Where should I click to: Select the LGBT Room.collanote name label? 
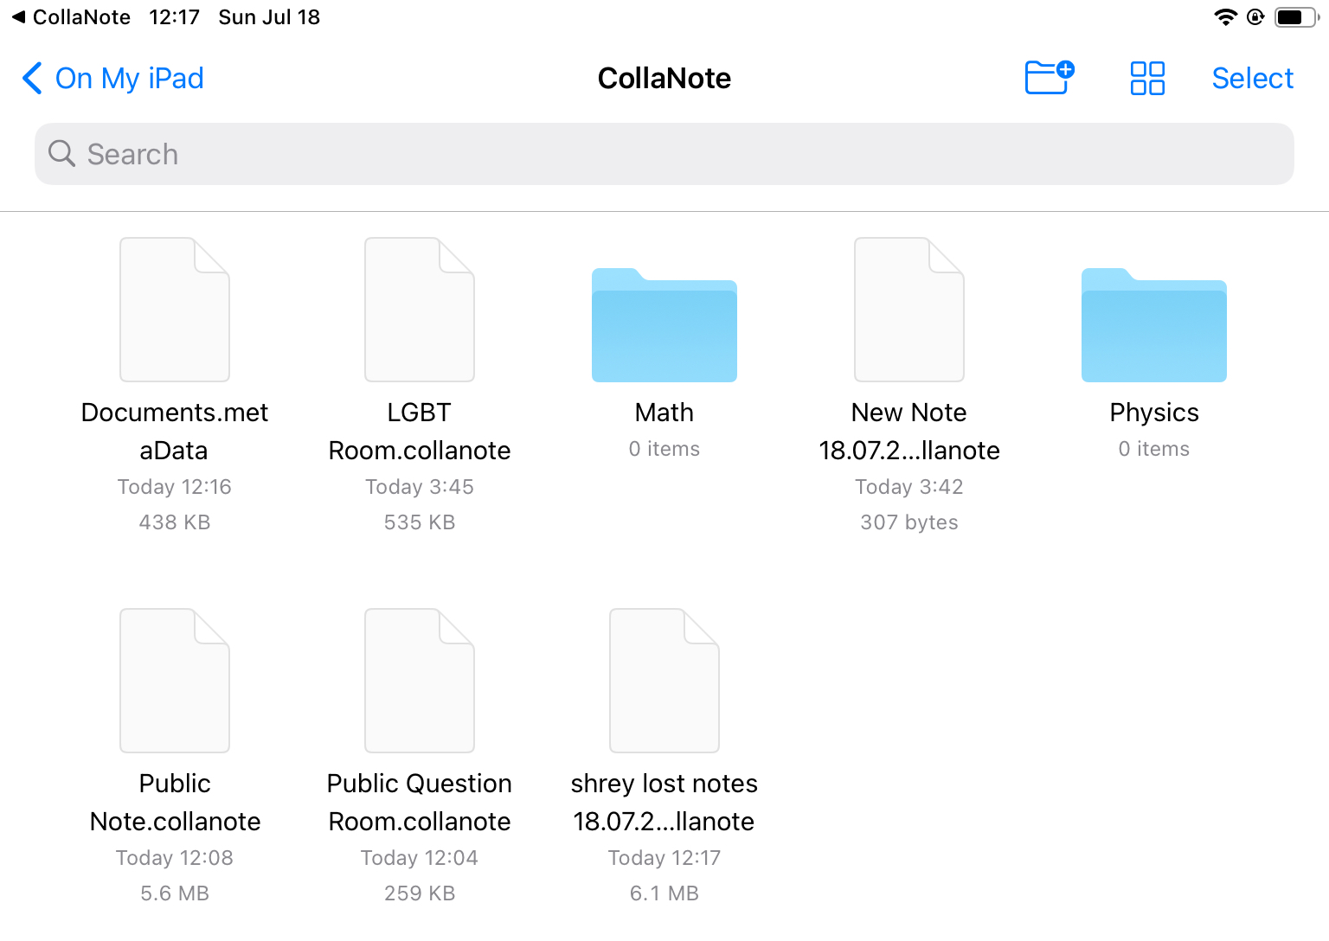420,431
